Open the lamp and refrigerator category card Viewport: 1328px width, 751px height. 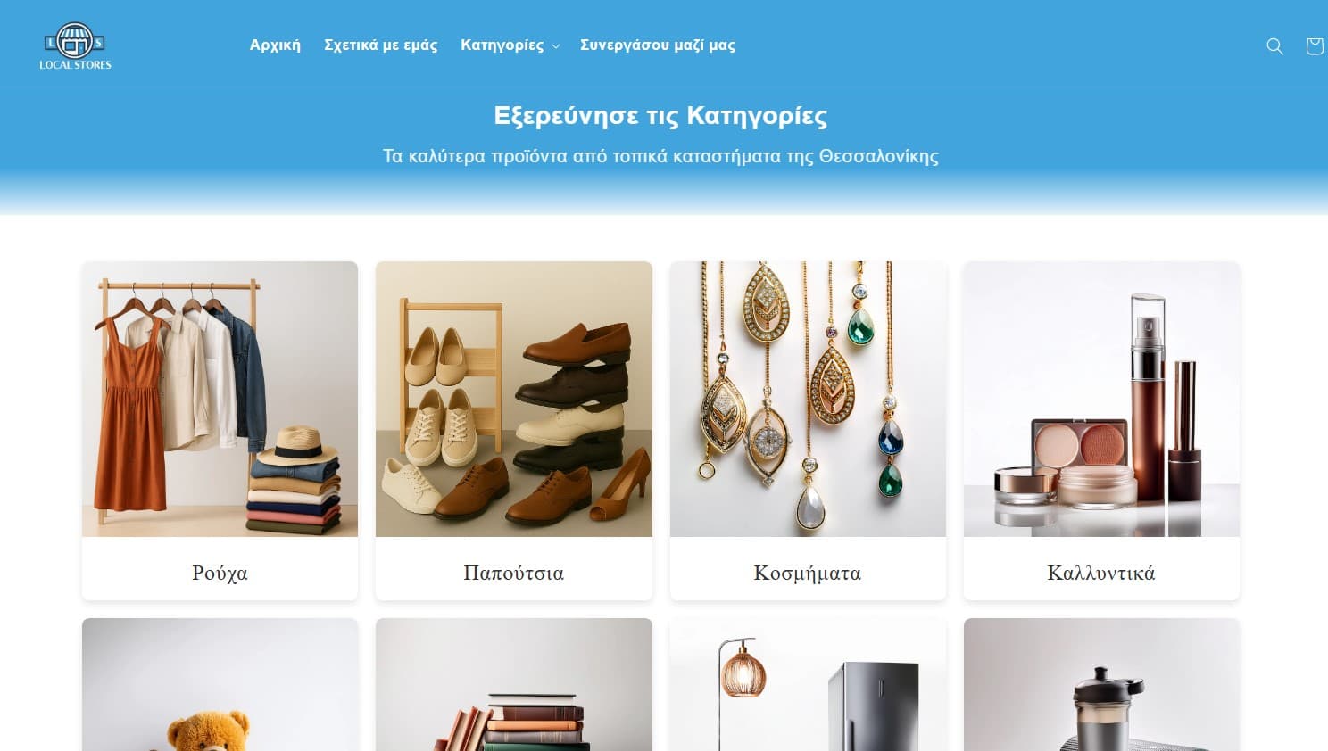808,685
